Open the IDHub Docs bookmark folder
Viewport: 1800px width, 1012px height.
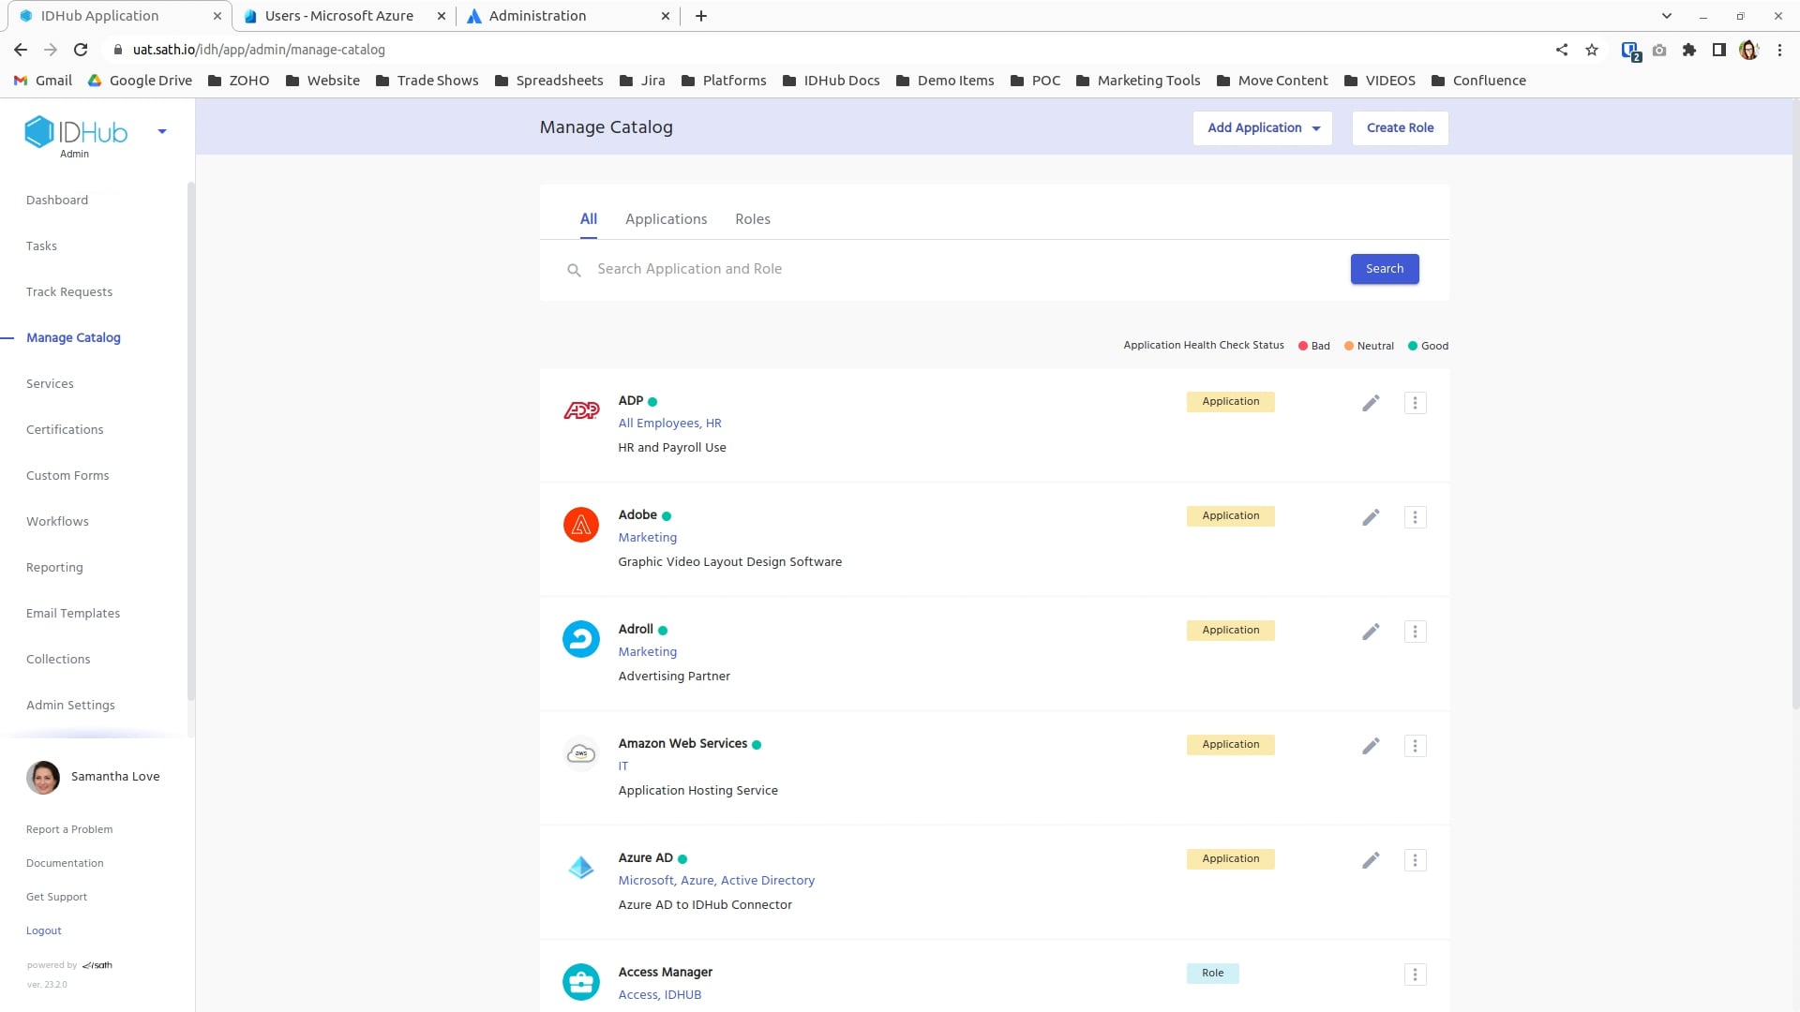click(x=831, y=81)
